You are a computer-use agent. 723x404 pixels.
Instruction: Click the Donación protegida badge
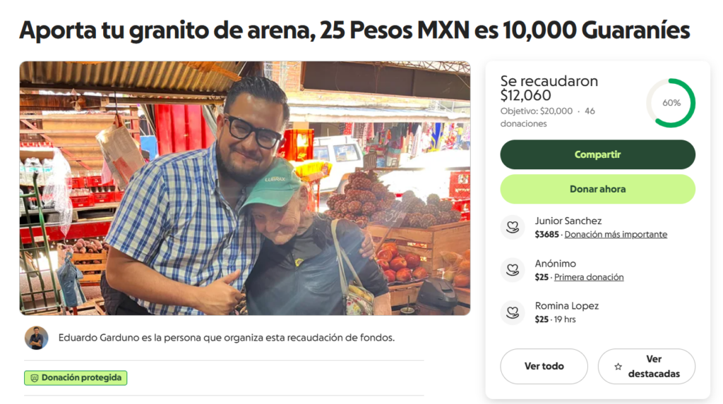pos(76,378)
